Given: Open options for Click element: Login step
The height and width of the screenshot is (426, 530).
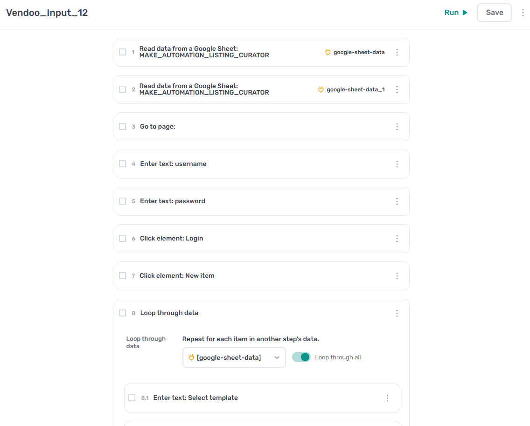Looking at the screenshot, I should click(x=397, y=239).
